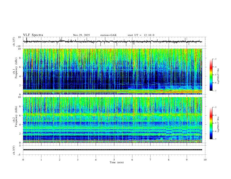
Task: Click the ch.1 'Frequency (kHz)' axis label
Action: [x=16, y=68]
